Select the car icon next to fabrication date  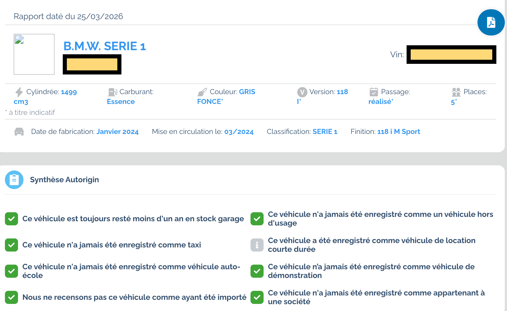pyautogui.click(x=19, y=132)
